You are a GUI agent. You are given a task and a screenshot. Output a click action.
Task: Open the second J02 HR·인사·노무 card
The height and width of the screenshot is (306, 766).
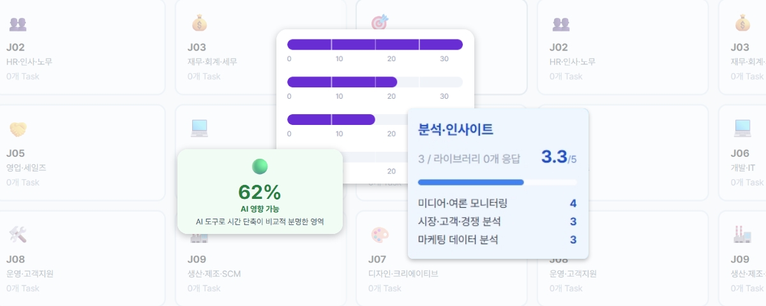[622, 47]
